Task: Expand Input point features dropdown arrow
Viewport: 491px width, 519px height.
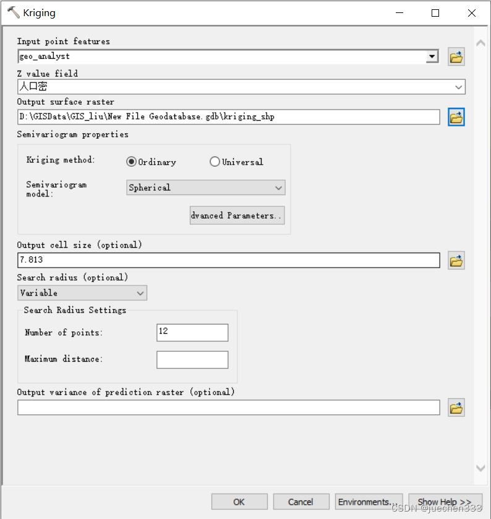Action: (432, 56)
